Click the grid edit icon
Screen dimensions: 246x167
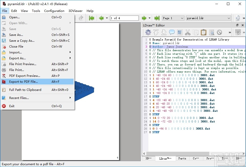(x=238, y=32)
